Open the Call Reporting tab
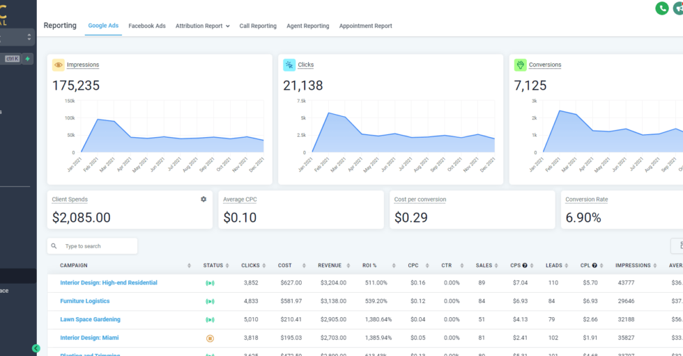The image size is (683, 356). 258,26
